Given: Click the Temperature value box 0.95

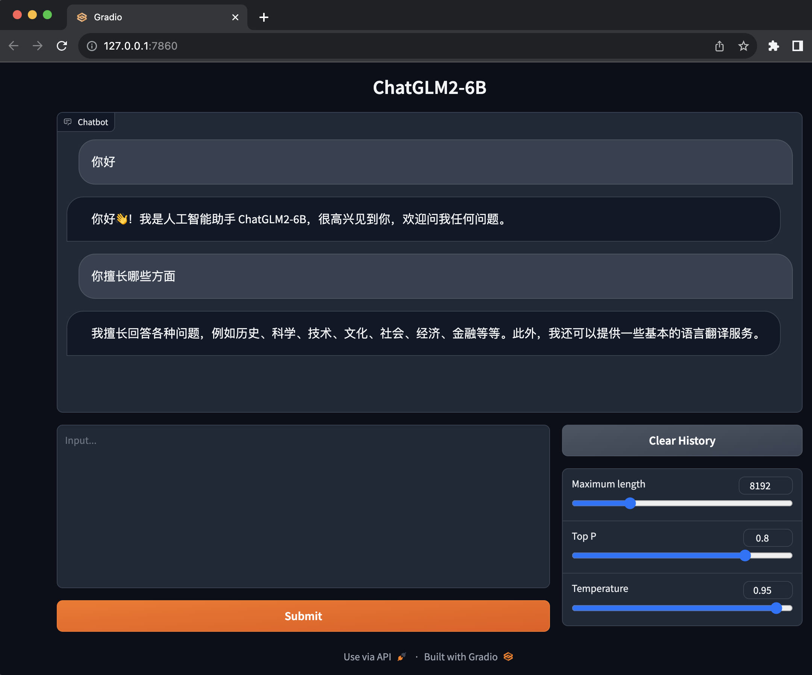Looking at the screenshot, I should (768, 590).
